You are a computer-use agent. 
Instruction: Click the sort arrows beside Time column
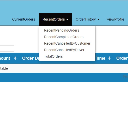109,58
